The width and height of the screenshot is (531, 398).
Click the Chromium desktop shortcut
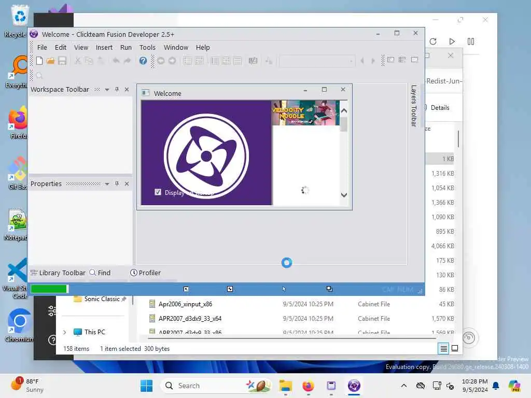19,325
